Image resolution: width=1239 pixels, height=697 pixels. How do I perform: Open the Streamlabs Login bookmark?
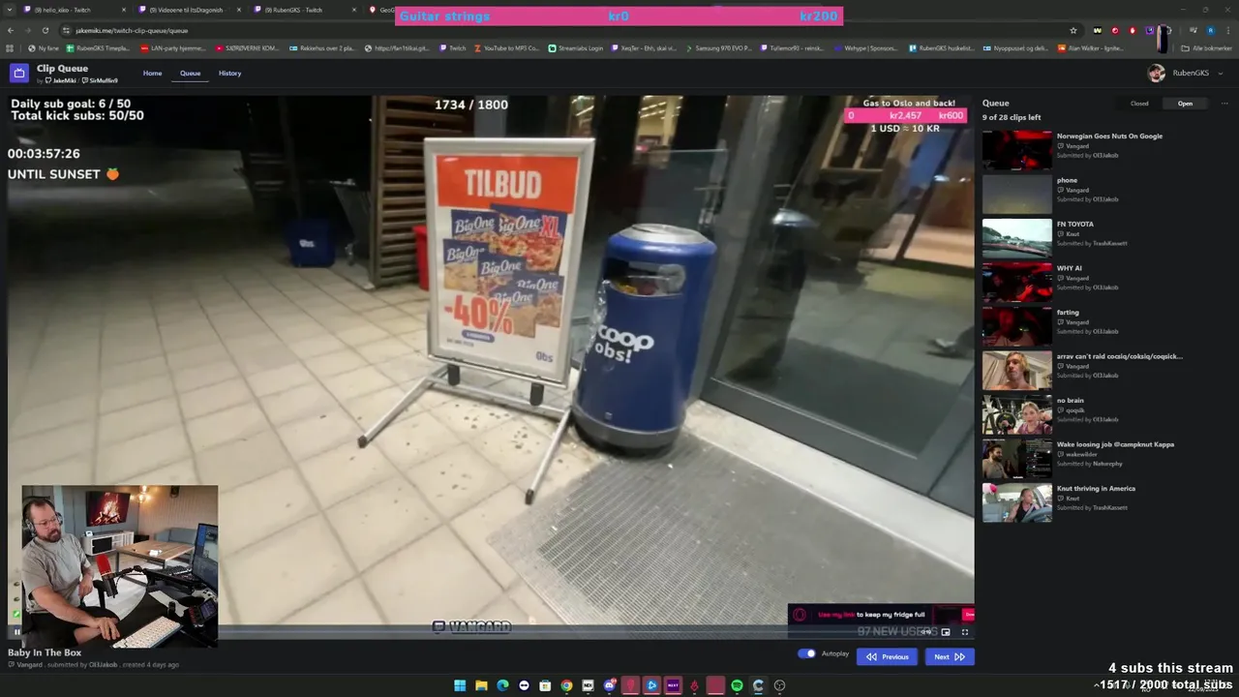click(x=575, y=47)
